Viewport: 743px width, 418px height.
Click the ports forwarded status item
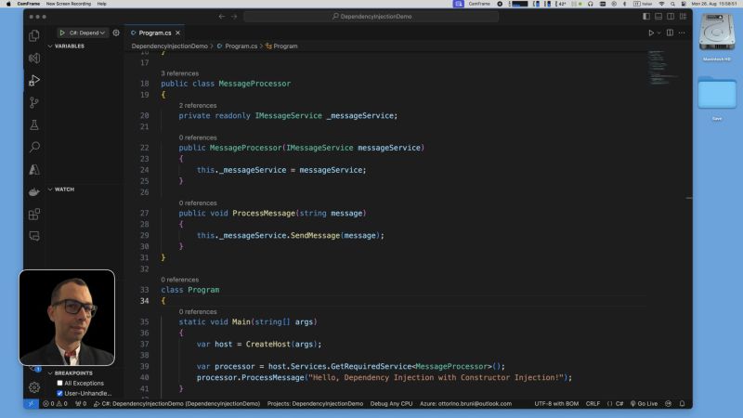tap(81, 404)
